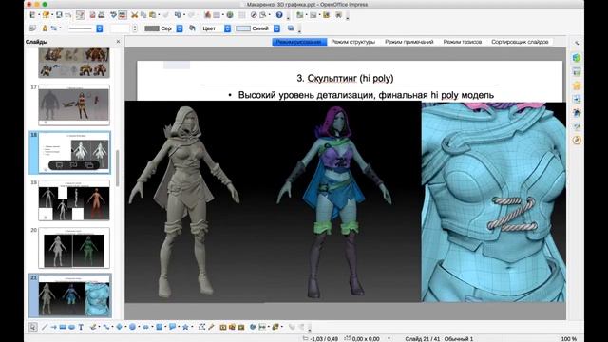Click the Cut scissors icon

pos(134,15)
